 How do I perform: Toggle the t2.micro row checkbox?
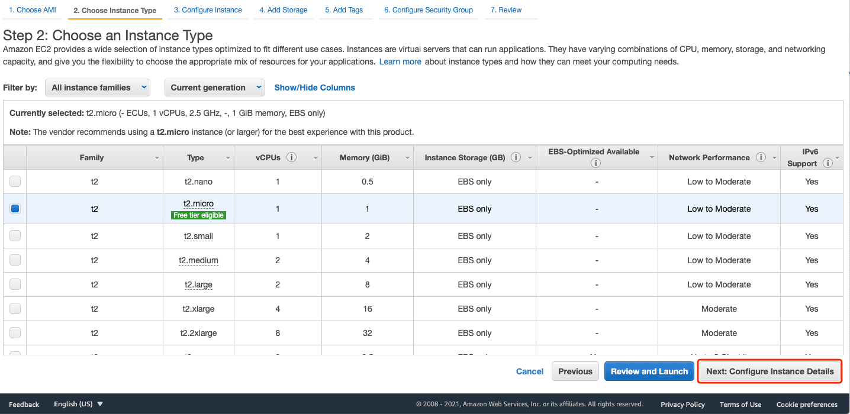15,209
